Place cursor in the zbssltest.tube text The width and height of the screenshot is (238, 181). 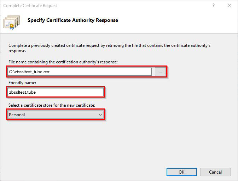[x=23, y=92]
